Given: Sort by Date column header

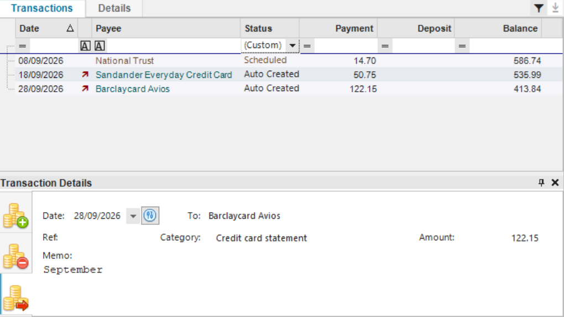Looking at the screenshot, I should coord(46,28).
